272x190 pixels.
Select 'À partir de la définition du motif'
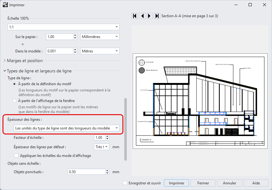(14, 84)
